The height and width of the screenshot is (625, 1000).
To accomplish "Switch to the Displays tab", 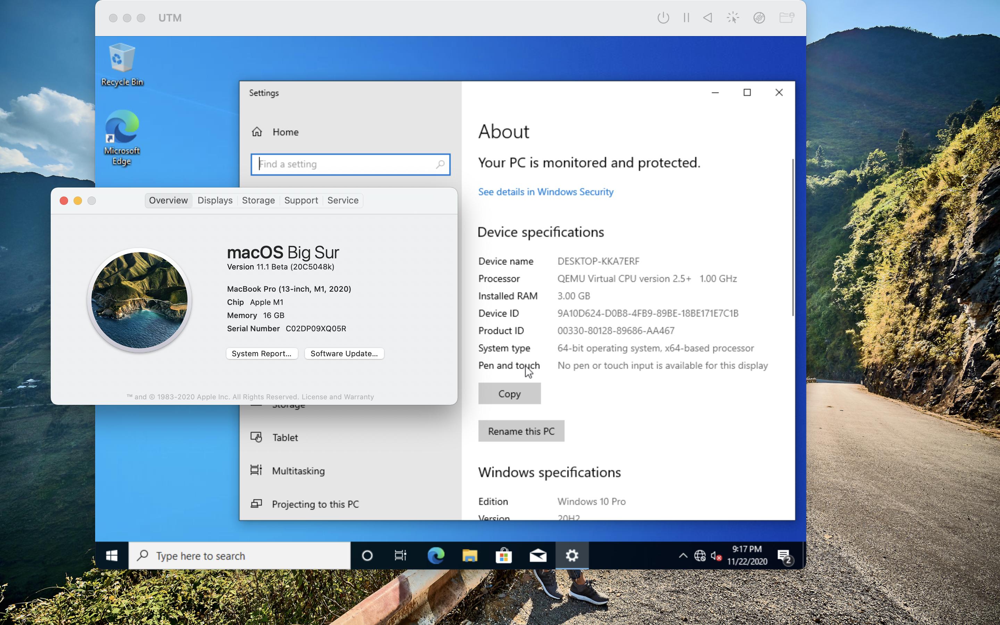I will pyautogui.click(x=215, y=200).
